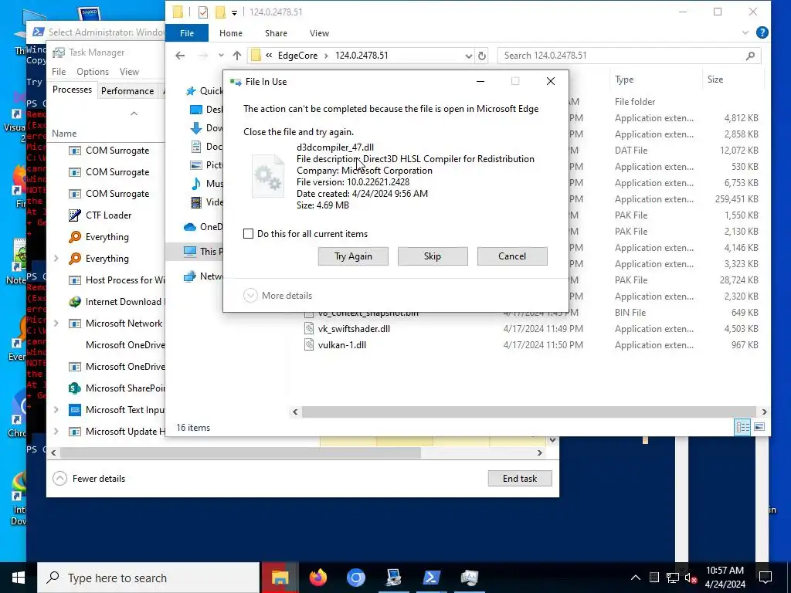The image size is (791, 593).
Task: Switch to Performance tab in Task Manager
Action: tap(127, 91)
